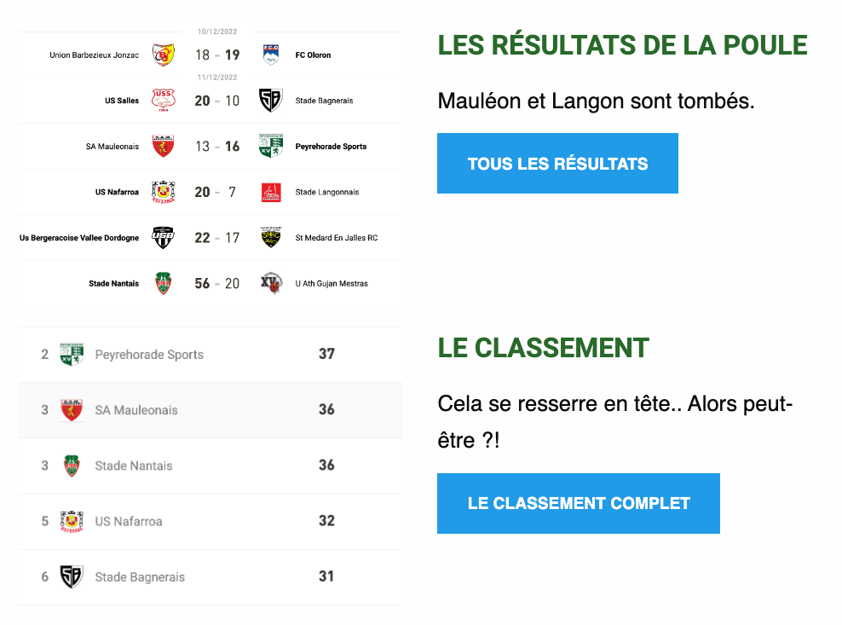Open the Tous les résultats button
The height and width of the screenshot is (625, 842).
(557, 164)
